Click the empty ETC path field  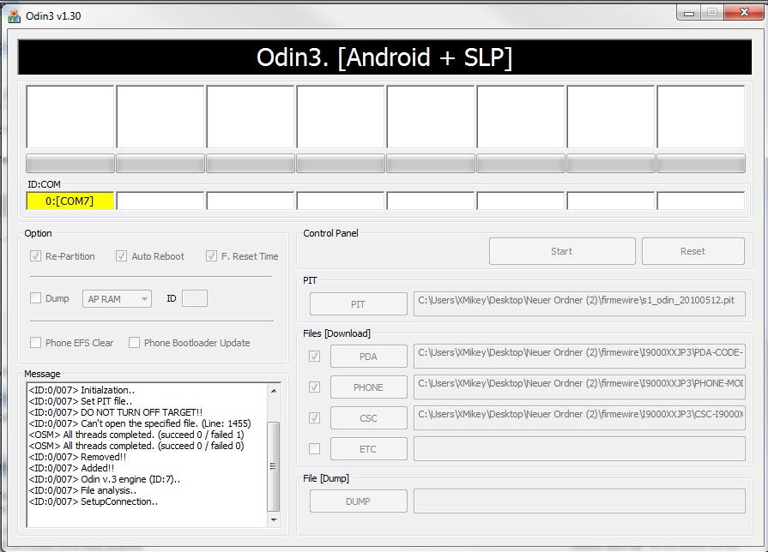point(579,449)
